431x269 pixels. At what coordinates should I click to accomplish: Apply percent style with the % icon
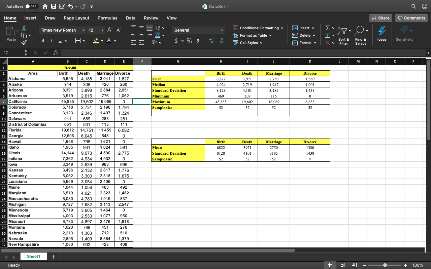pos(189,41)
